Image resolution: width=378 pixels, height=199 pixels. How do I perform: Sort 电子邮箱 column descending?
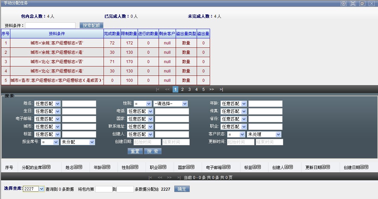pyautogui.click(x=228, y=167)
